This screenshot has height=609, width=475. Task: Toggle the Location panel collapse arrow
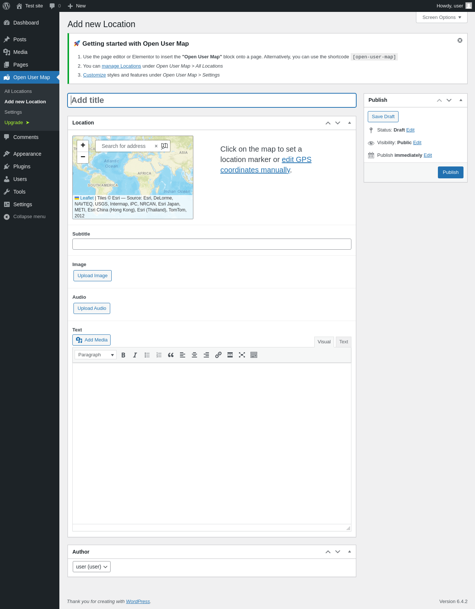pos(349,123)
